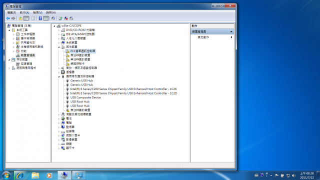This screenshot has height=180, width=320.
Task: Select PCI 簡單通訊控制器 device
Action: (82, 51)
